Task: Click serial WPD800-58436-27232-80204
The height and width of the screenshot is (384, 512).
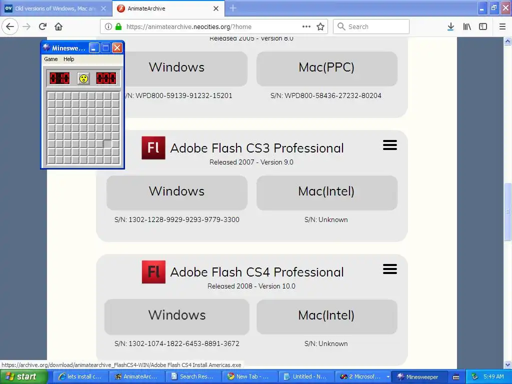Action: tap(332, 95)
